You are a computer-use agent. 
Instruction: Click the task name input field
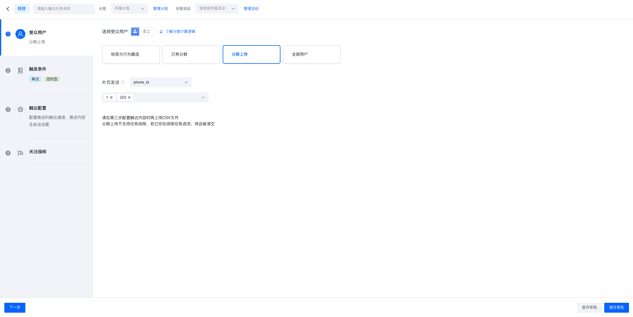click(64, 9)
